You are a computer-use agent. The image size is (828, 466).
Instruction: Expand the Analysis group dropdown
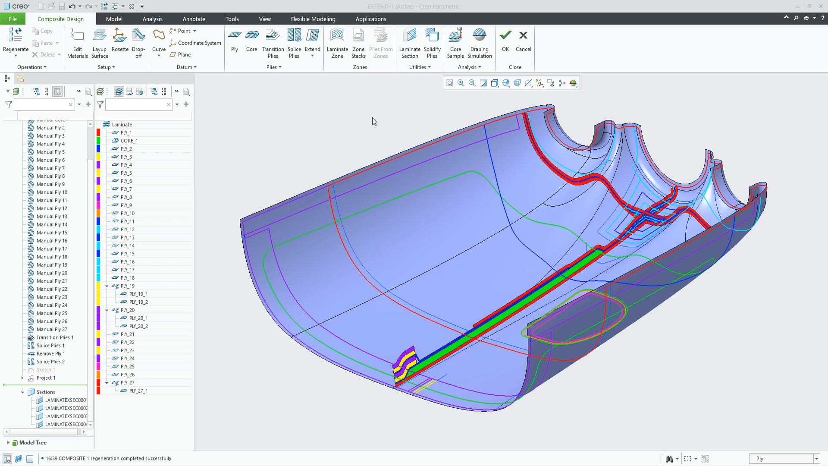pos(469,67)
